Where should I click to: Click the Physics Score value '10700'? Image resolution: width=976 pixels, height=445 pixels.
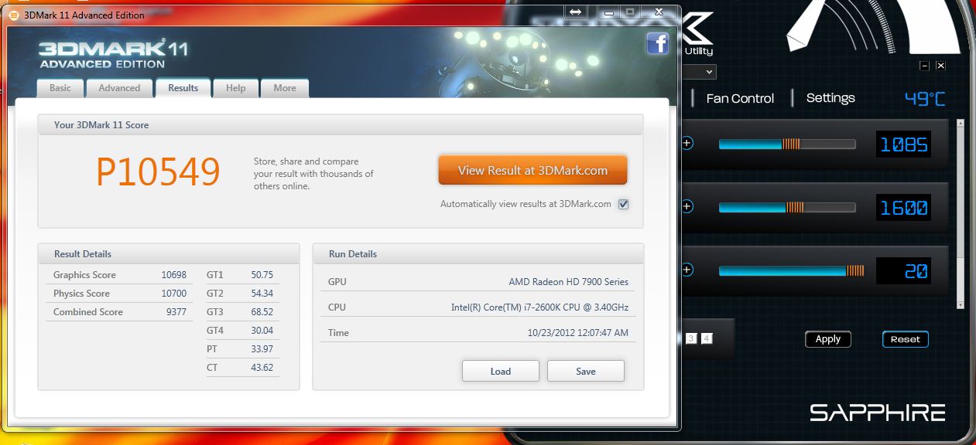coord(174,294)
